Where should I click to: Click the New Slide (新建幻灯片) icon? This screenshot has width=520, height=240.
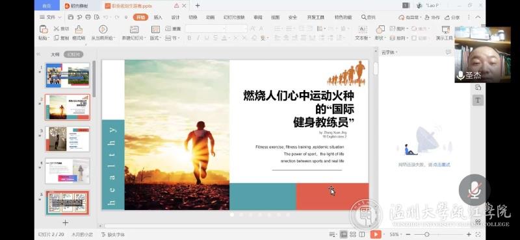(134, 29)
